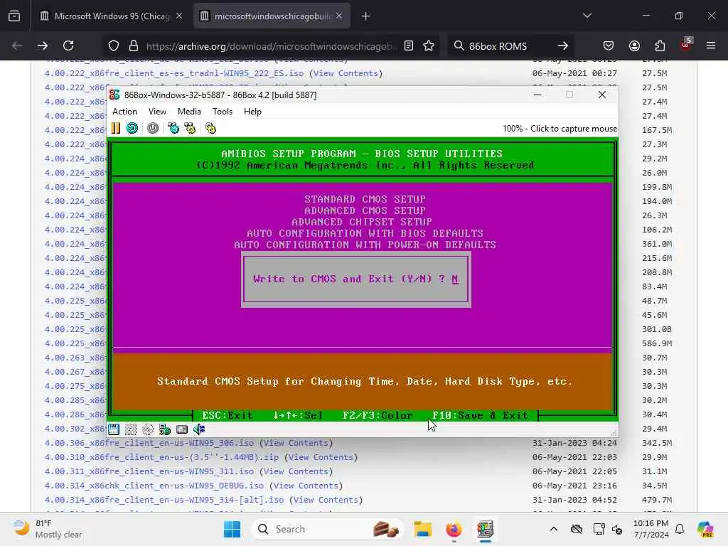This screenshot has height=546, width=728.
Task: Open the uBlock Origin extension icon
Action: pos(686,45)
